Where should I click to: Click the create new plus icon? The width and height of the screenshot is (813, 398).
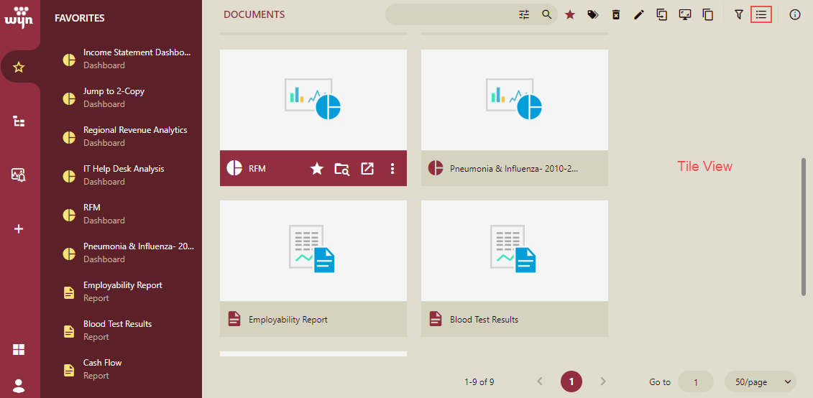(19, 229)
